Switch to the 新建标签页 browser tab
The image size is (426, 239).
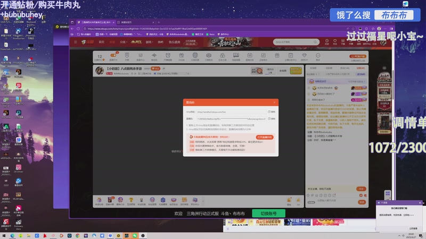[135, 22]
